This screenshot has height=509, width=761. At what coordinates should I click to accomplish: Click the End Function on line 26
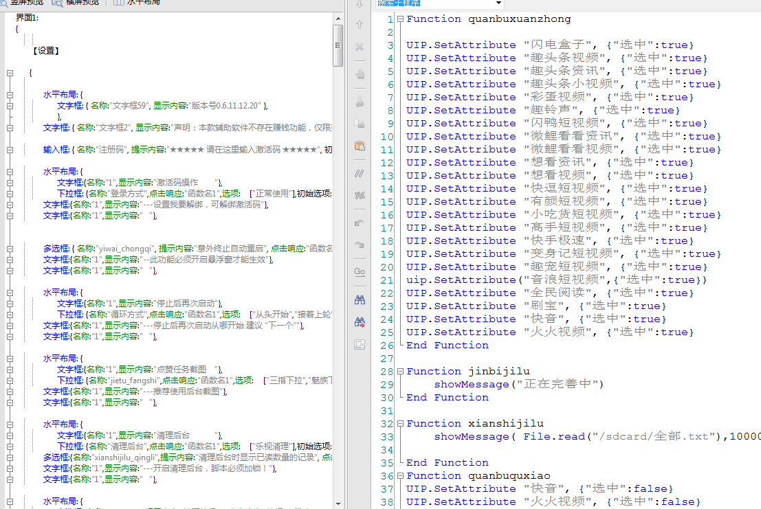coord(448,346)
